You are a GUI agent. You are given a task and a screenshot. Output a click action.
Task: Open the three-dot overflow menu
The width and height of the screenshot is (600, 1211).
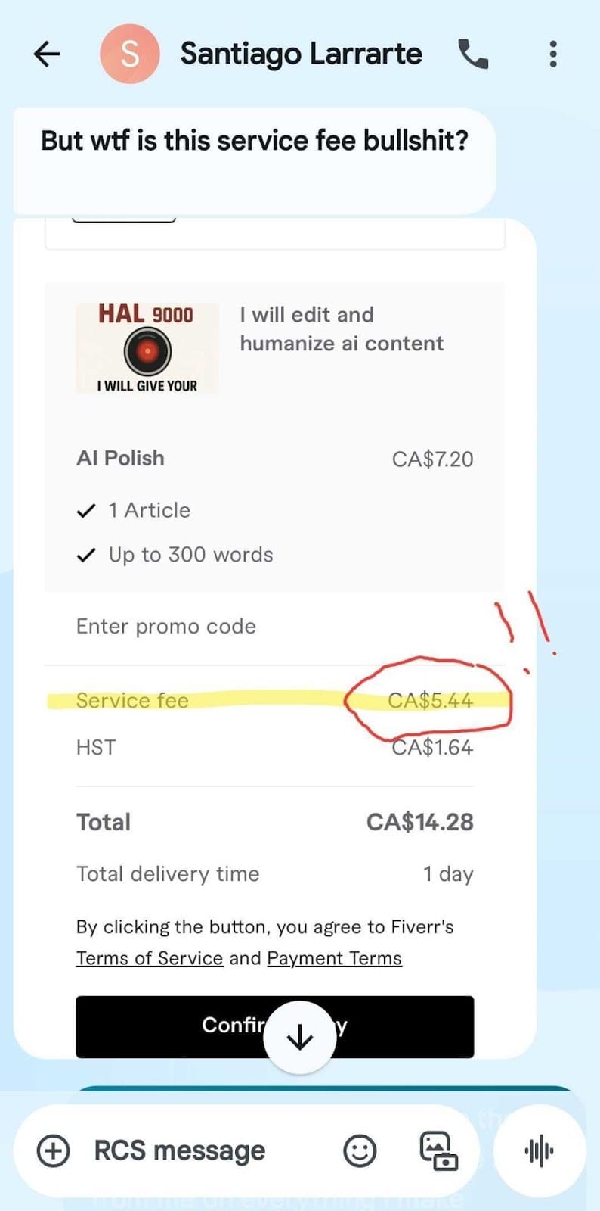[553, 54]
